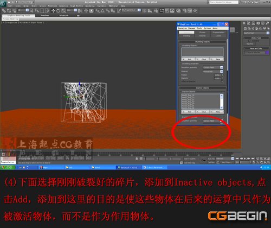Click the Play Animation playback button
This screenshot has width=271, height=228.
pos(245,159)
